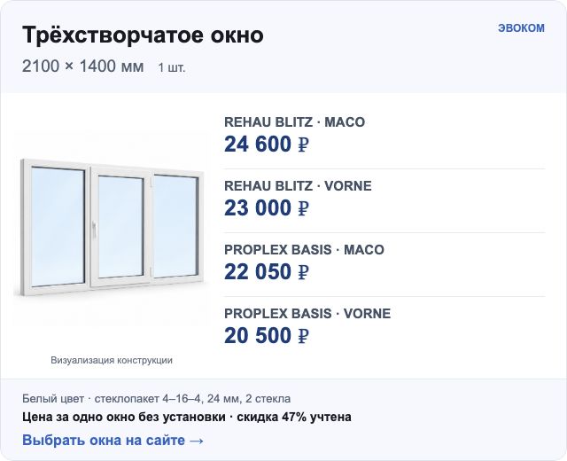Click the 1 шт. quantity label
The image size is (567, 461).
click(x=172, y=67)
